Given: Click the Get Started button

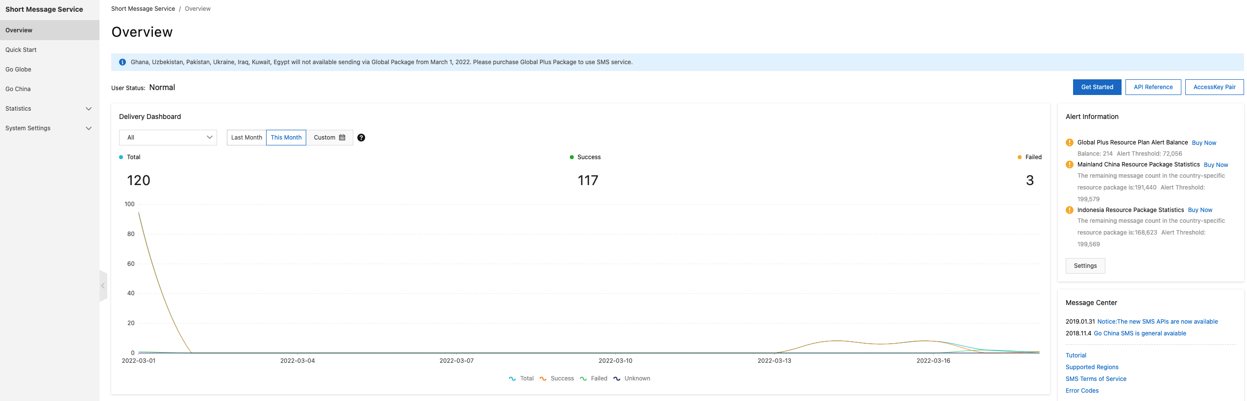Looking at the screenshot, I should point(1097,87).
